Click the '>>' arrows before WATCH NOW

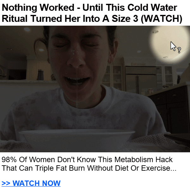pos(6,183)
